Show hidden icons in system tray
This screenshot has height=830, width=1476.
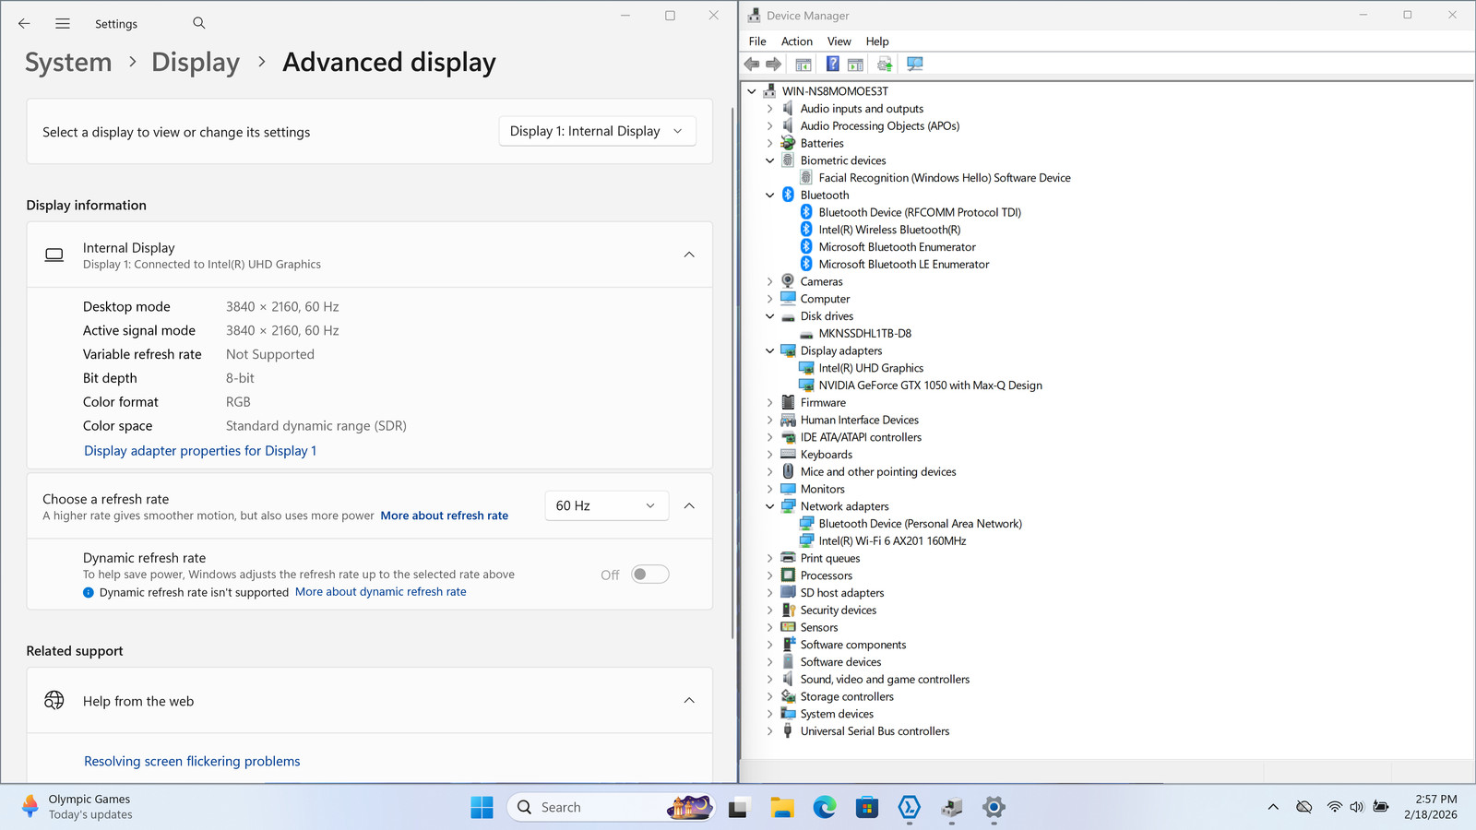point(1273,807)
